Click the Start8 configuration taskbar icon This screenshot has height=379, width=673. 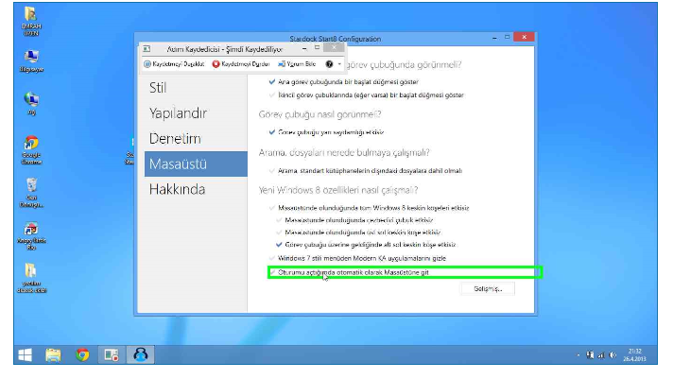coord(140,355)
